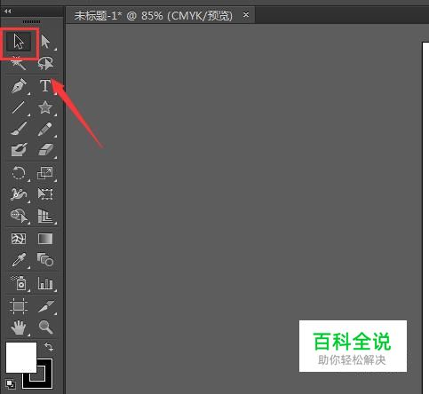This screenshot has width=429, height=394.
Task: Activate the Type tool
Action: [45, 86]
